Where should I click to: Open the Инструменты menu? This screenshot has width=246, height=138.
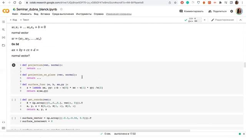coord(84,14)
